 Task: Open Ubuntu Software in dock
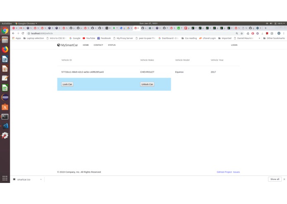click(x=5, y=107)
